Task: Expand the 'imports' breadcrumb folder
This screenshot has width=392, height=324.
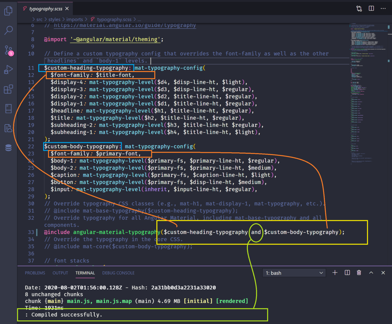Action: (74, 19)
